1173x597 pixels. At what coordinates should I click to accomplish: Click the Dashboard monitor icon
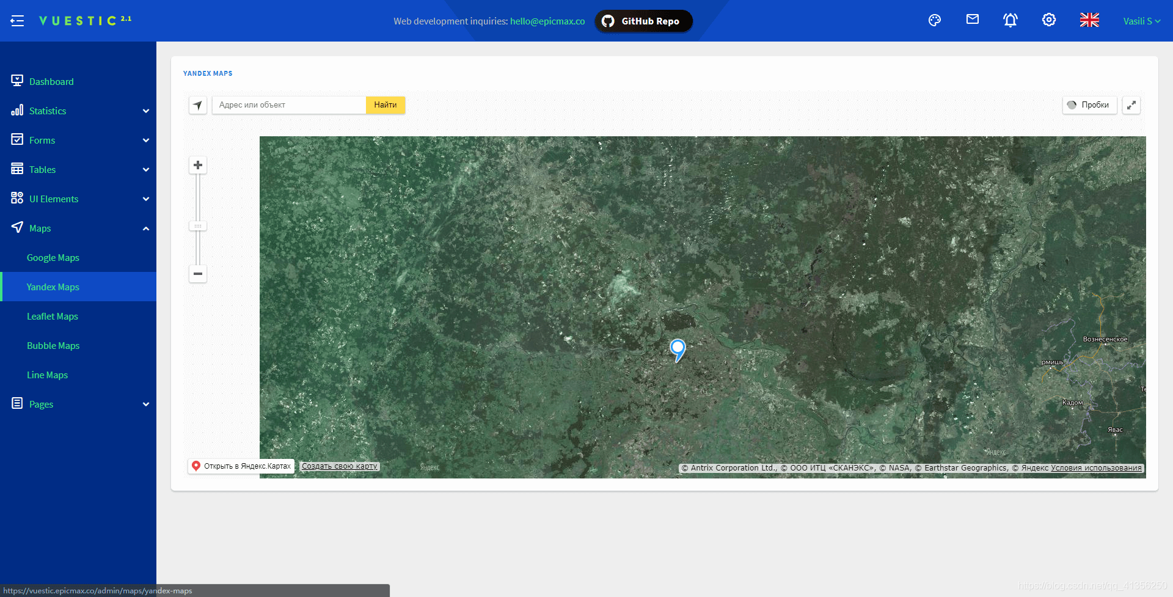point(17,81)
